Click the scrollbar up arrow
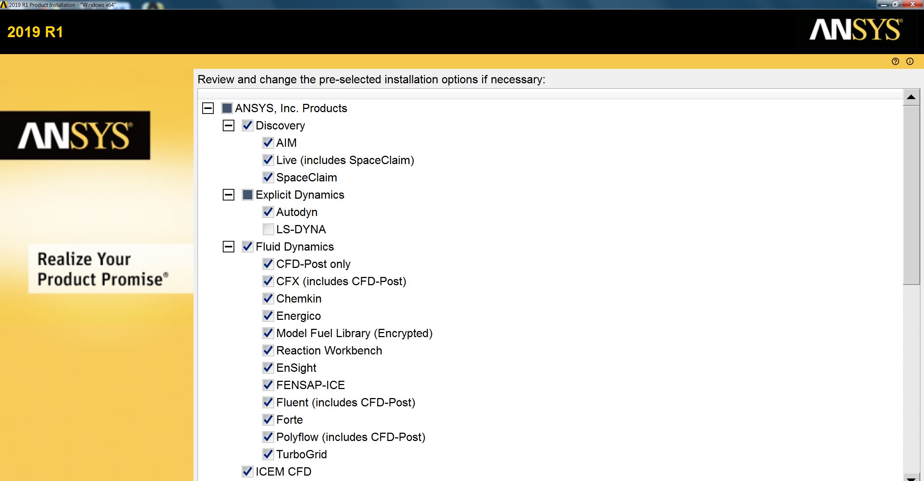 tap(911, 97)
